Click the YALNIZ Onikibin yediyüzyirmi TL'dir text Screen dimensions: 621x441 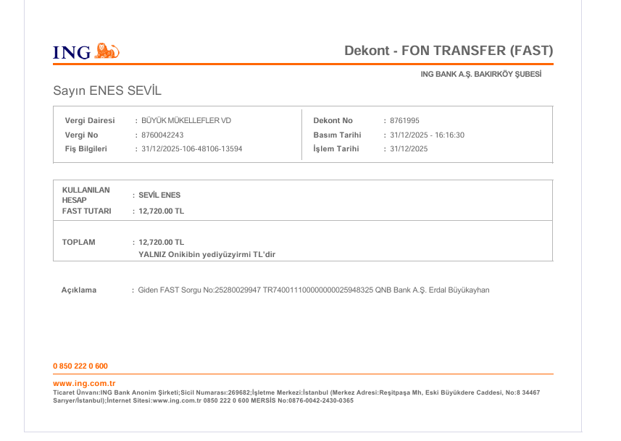tap(207, 255)
